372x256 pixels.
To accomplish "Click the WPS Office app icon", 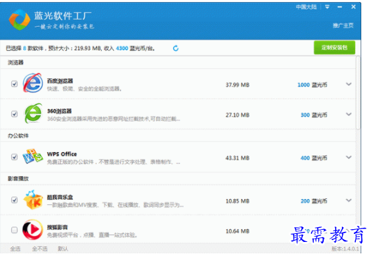I will pyautogui.click(x=33, y=156).
